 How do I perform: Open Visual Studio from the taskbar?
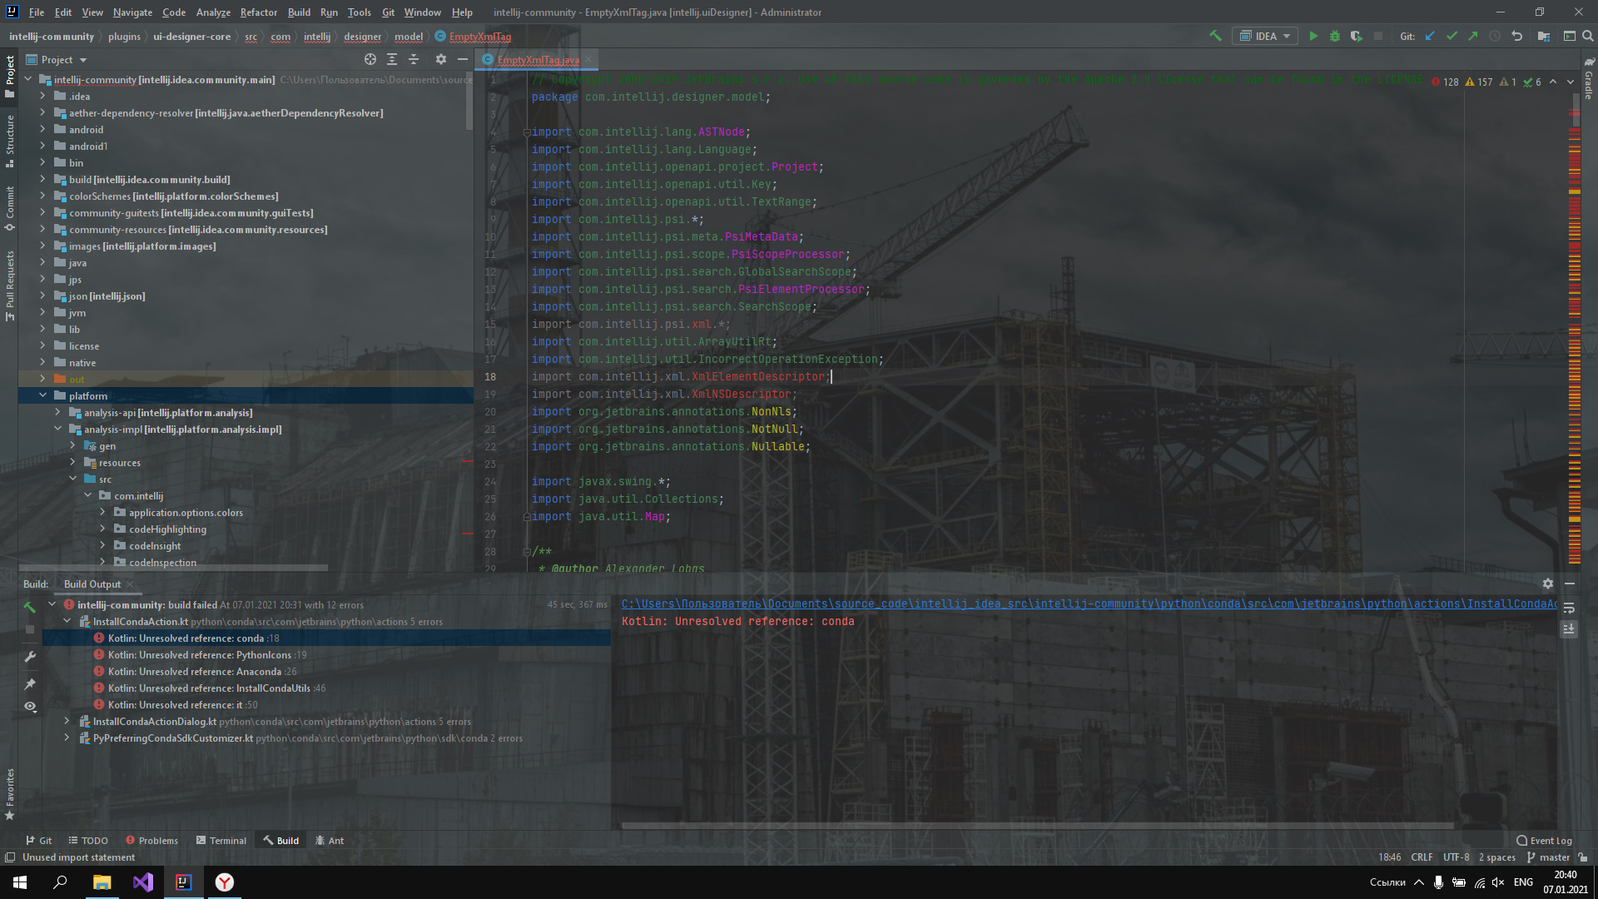pos(142,882)
